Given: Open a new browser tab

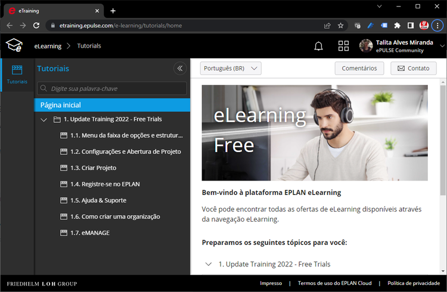Looking at the screenshot, I should point(113,11).
